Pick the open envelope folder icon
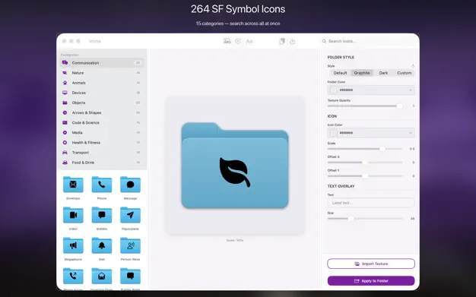Screen dimensions: 476x297 coord(102,276)
